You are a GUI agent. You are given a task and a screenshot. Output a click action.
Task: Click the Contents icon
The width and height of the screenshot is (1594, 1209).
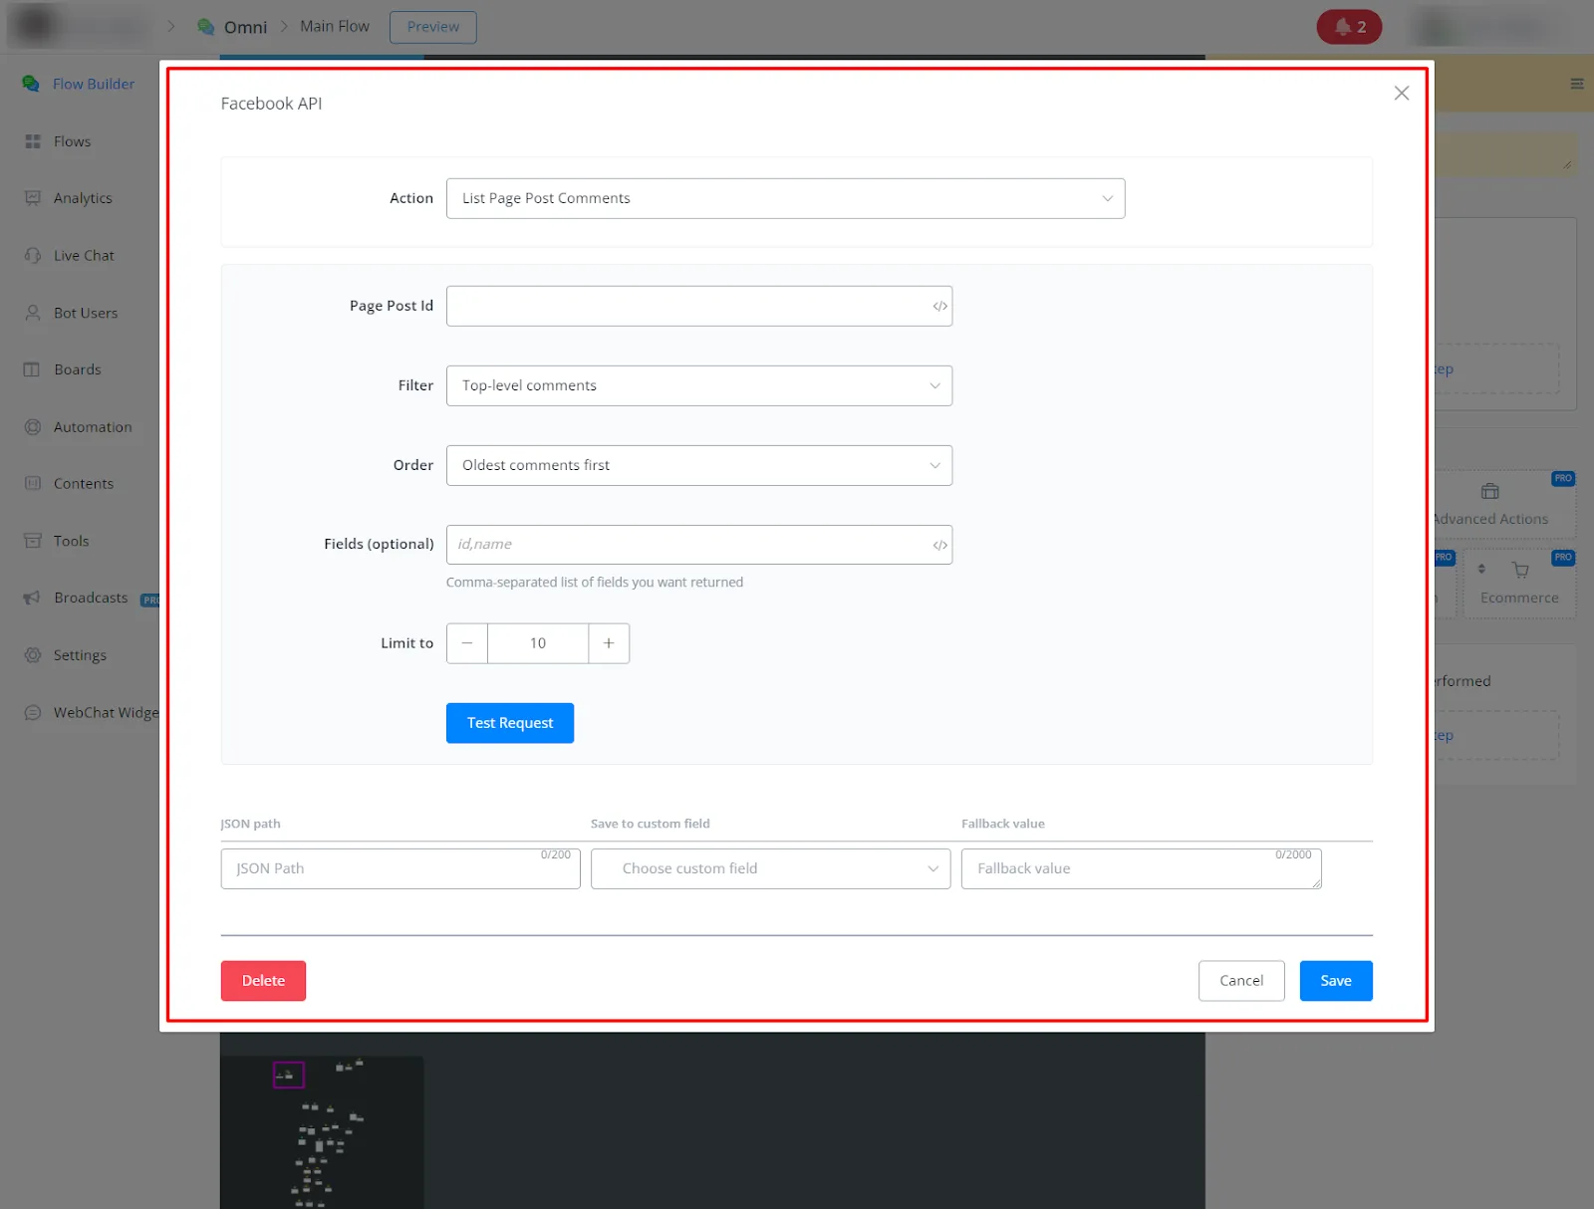[33, 484]
